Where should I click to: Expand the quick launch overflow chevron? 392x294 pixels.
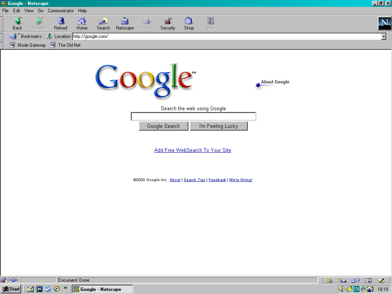pos(65,288)
